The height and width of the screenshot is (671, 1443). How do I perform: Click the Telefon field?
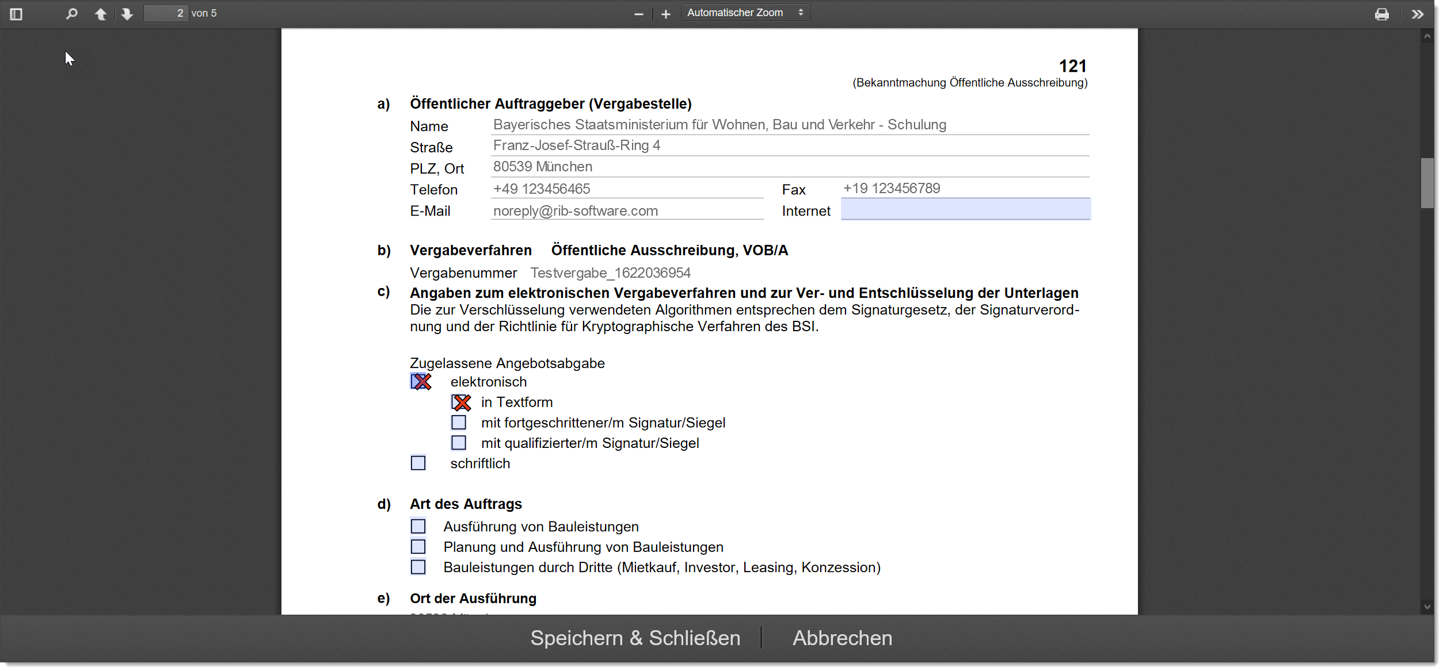[x=627, y=189]
